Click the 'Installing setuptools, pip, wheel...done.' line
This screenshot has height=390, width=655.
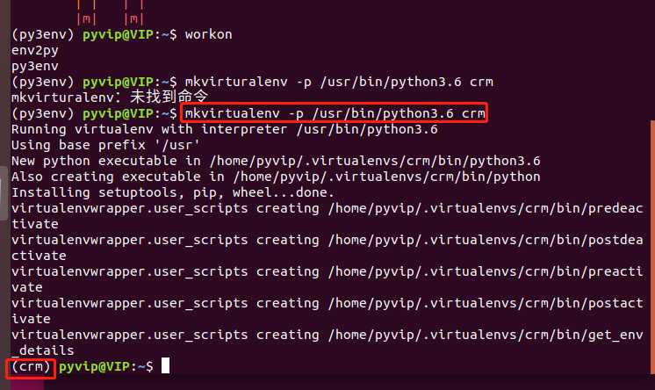coord(173,192)
